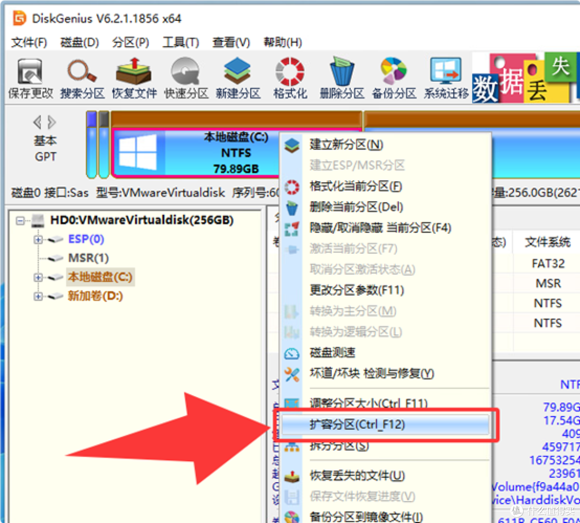Select 本地磁盘(C:) in the disk tree

point(100,277)
